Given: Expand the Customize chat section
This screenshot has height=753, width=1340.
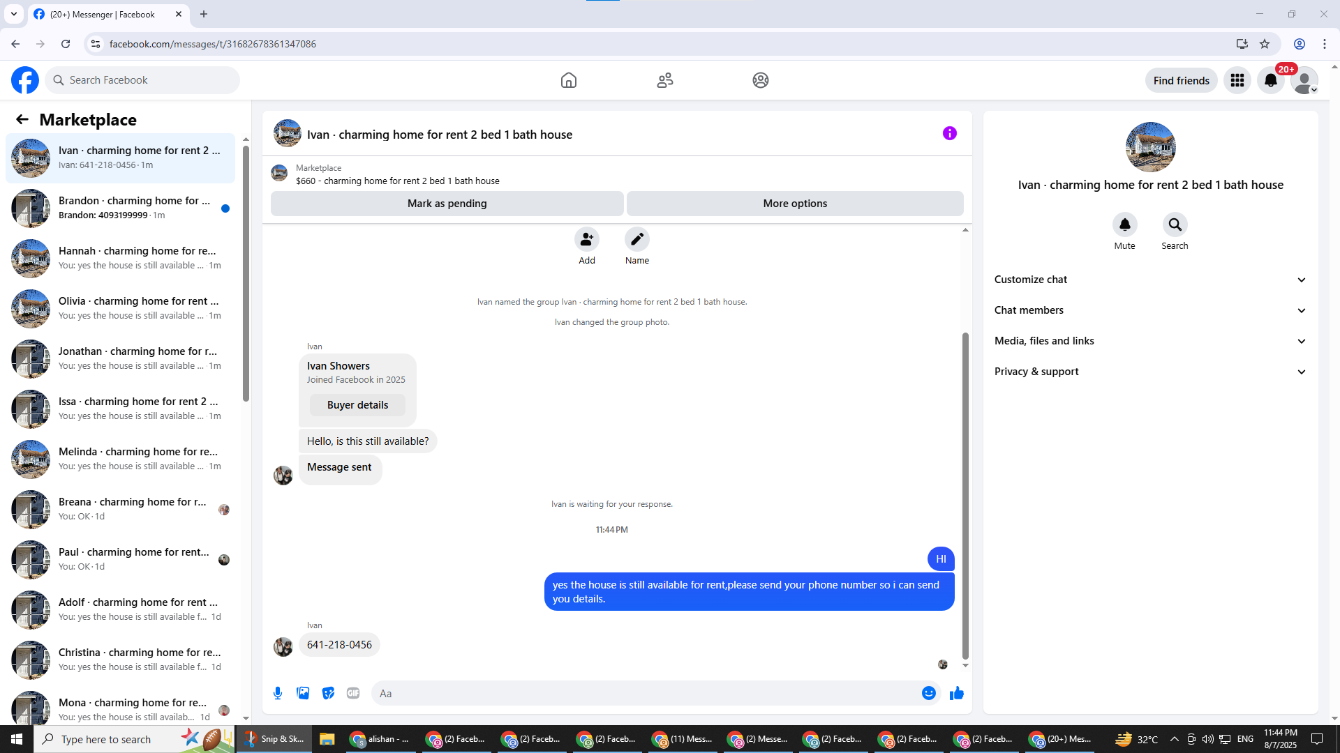Looking at the screenshot, I should point(1150,280).
